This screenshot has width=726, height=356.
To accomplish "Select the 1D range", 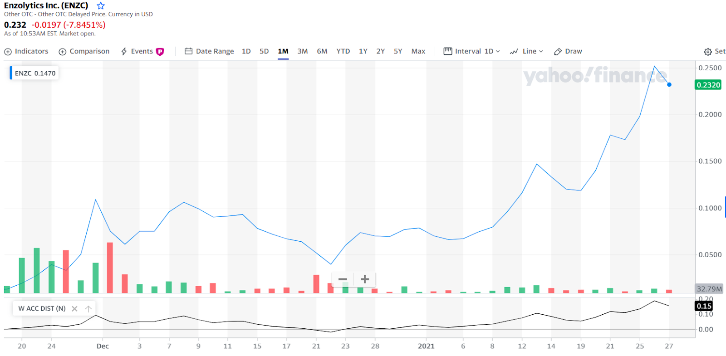I will click(246, 51).
